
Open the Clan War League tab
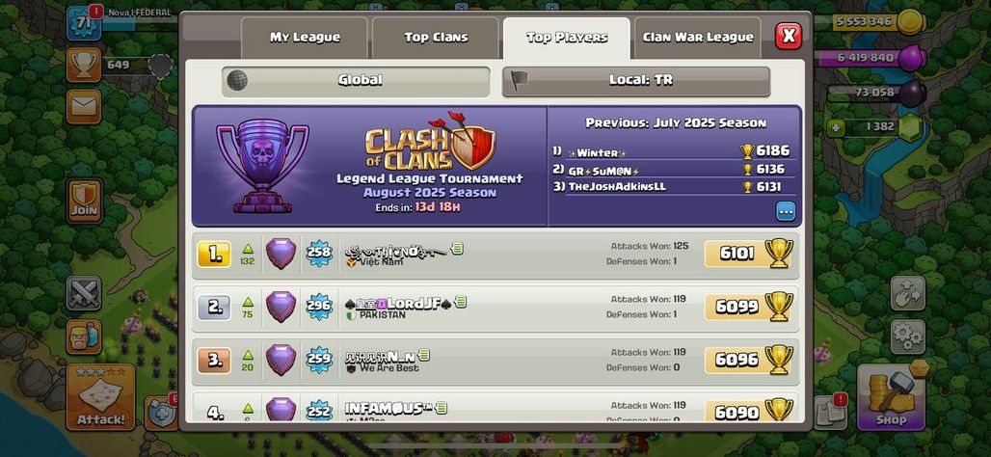[698, 38]
